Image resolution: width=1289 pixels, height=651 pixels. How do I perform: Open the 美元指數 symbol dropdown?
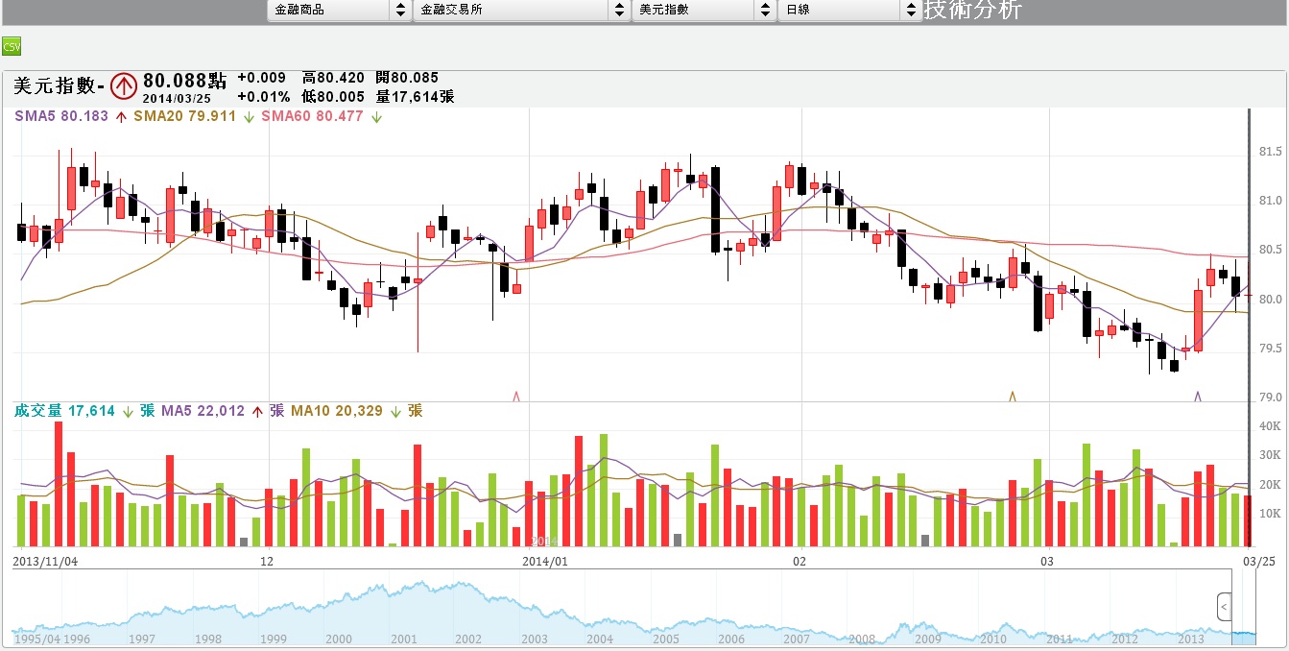click(704, 10)
